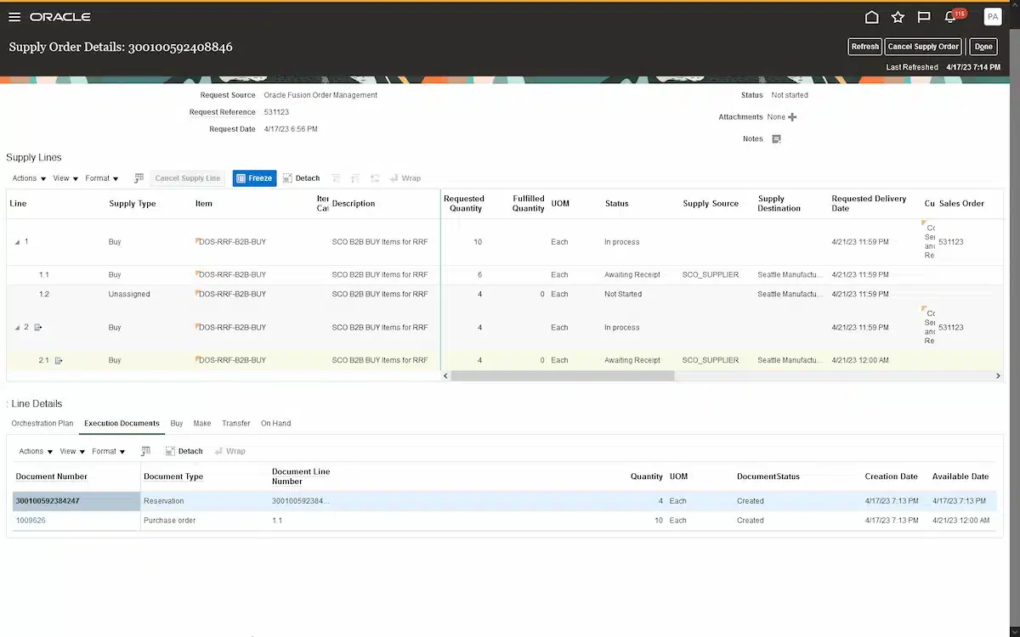Open the Notes icon
This screenshot has height=637, width=1020.
coord(776,139)
